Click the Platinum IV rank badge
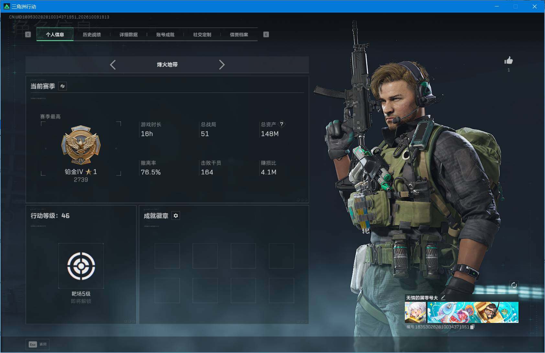This screenshot has width=545, height=353. (x=81, y=145)
